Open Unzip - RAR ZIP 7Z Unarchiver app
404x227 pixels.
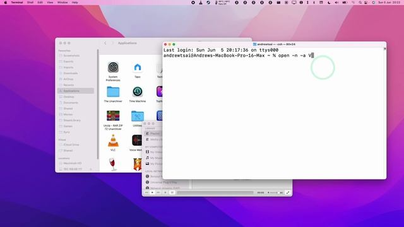tap(113, 116)
